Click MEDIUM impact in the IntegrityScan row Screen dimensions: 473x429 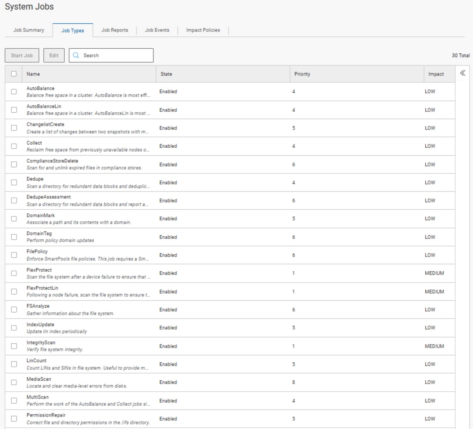click(434, 346)
